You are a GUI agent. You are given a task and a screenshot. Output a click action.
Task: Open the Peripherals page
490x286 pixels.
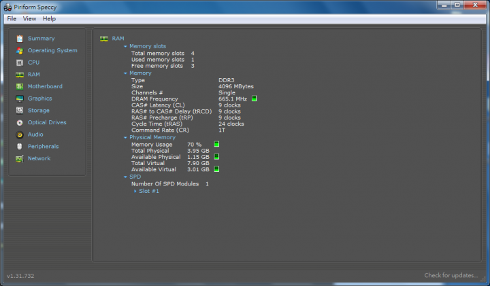pyautogui.click(x=43, y=146)
